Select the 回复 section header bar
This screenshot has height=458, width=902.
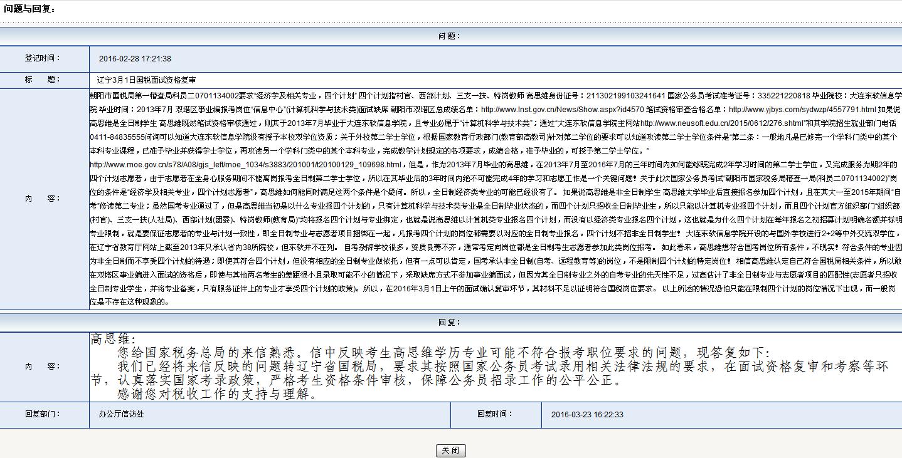point(451,322)
